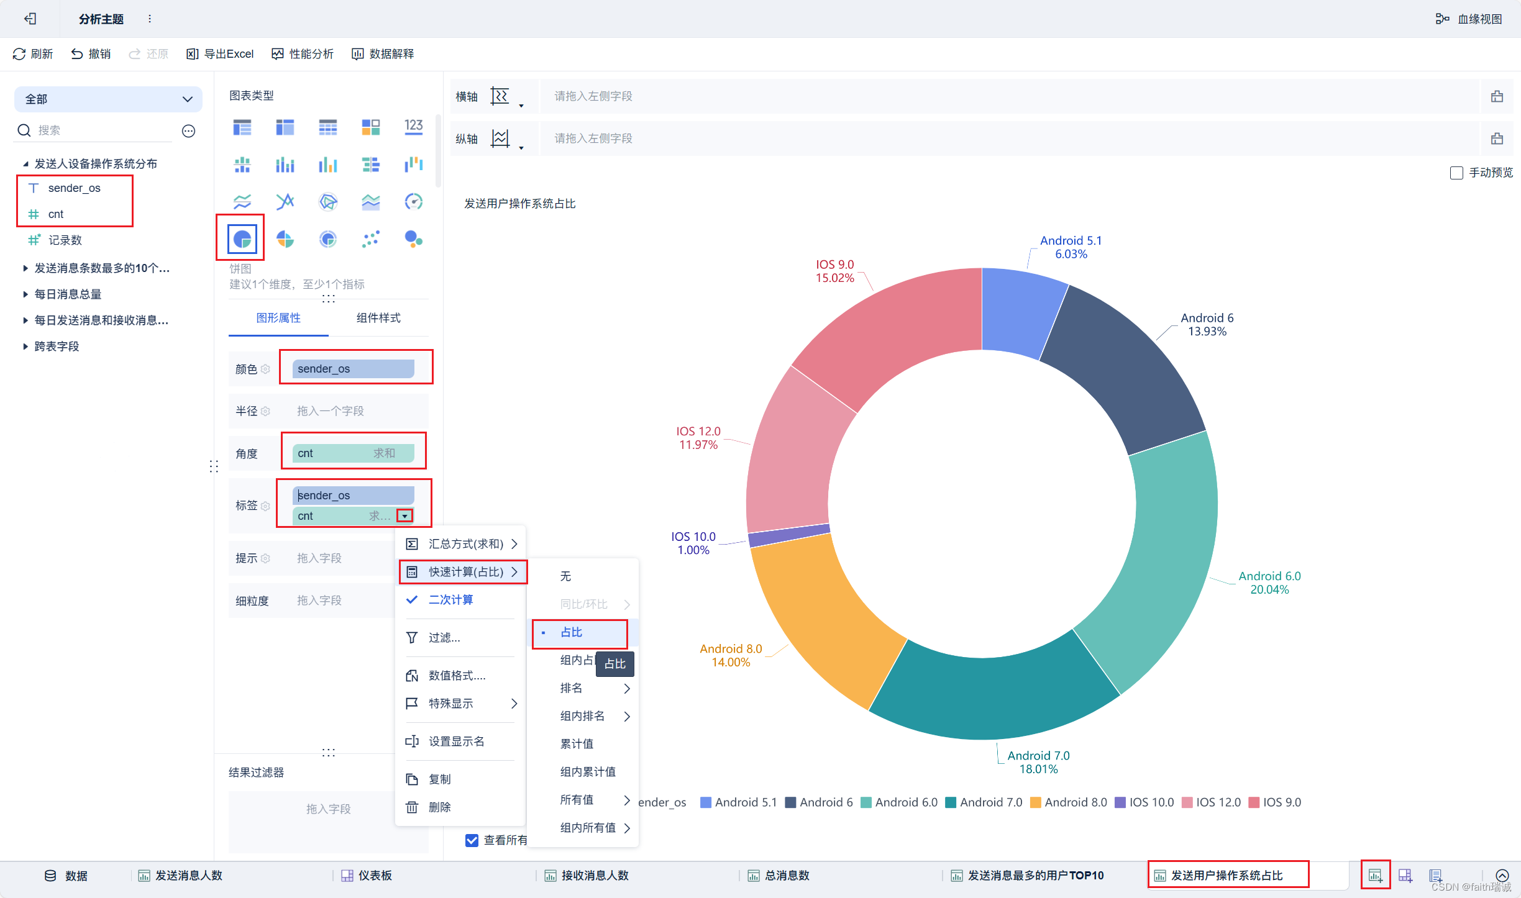Switch to the 组件样式 tab
The height and width of the screenshot is (898, 1521).
point(378,318)
